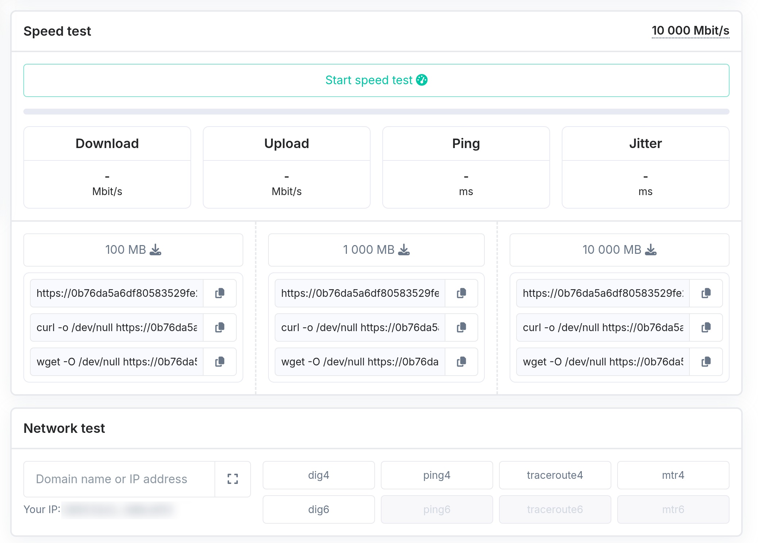The image size is (758, 543).
Task: Download the 1 000 MB test file
Action: coord(376,250)
